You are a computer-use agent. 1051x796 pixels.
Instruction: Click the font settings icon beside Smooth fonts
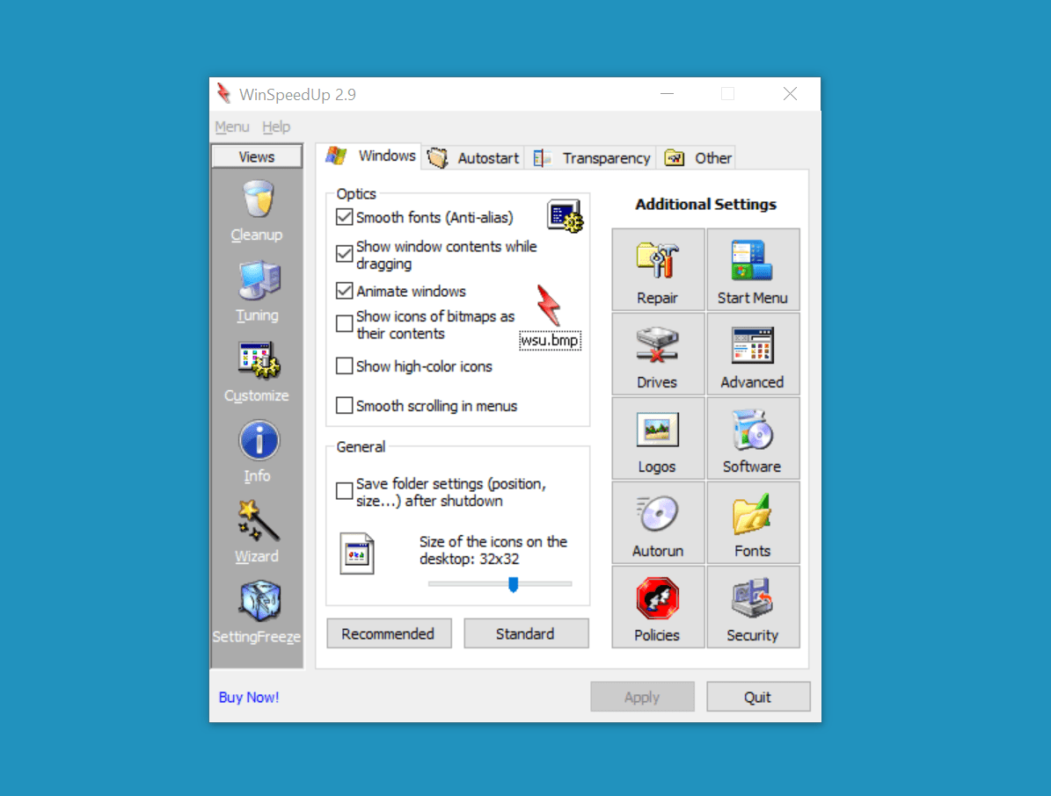pos(565,216)
